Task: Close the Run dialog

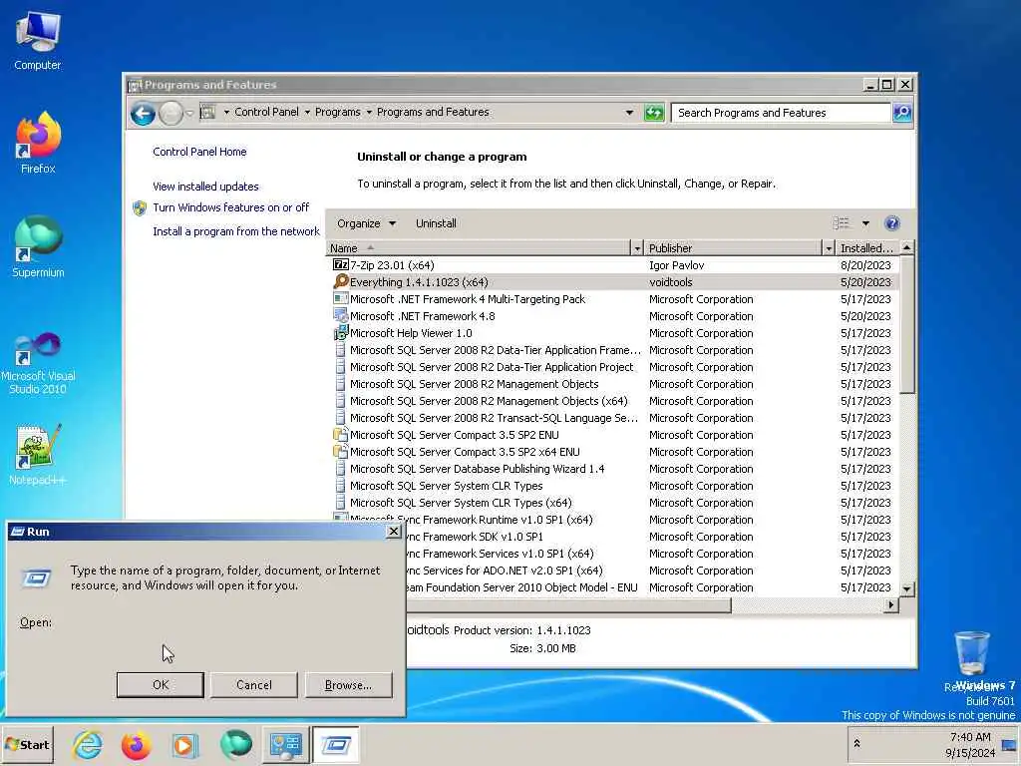Action: 393,532
